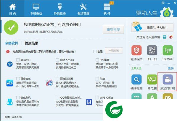177x121 pixels.
Task: Click the 更多 tools link
Action: 170,68
